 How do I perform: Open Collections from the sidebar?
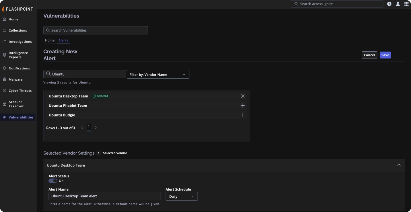click(18, 30)
